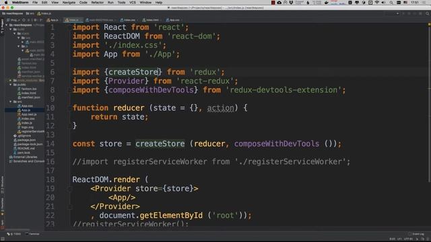Image resolution: width=431 pixels, height=242 pixels.
Task: Collapse the reactkeypass project root folder
Action: coord(7,25)
